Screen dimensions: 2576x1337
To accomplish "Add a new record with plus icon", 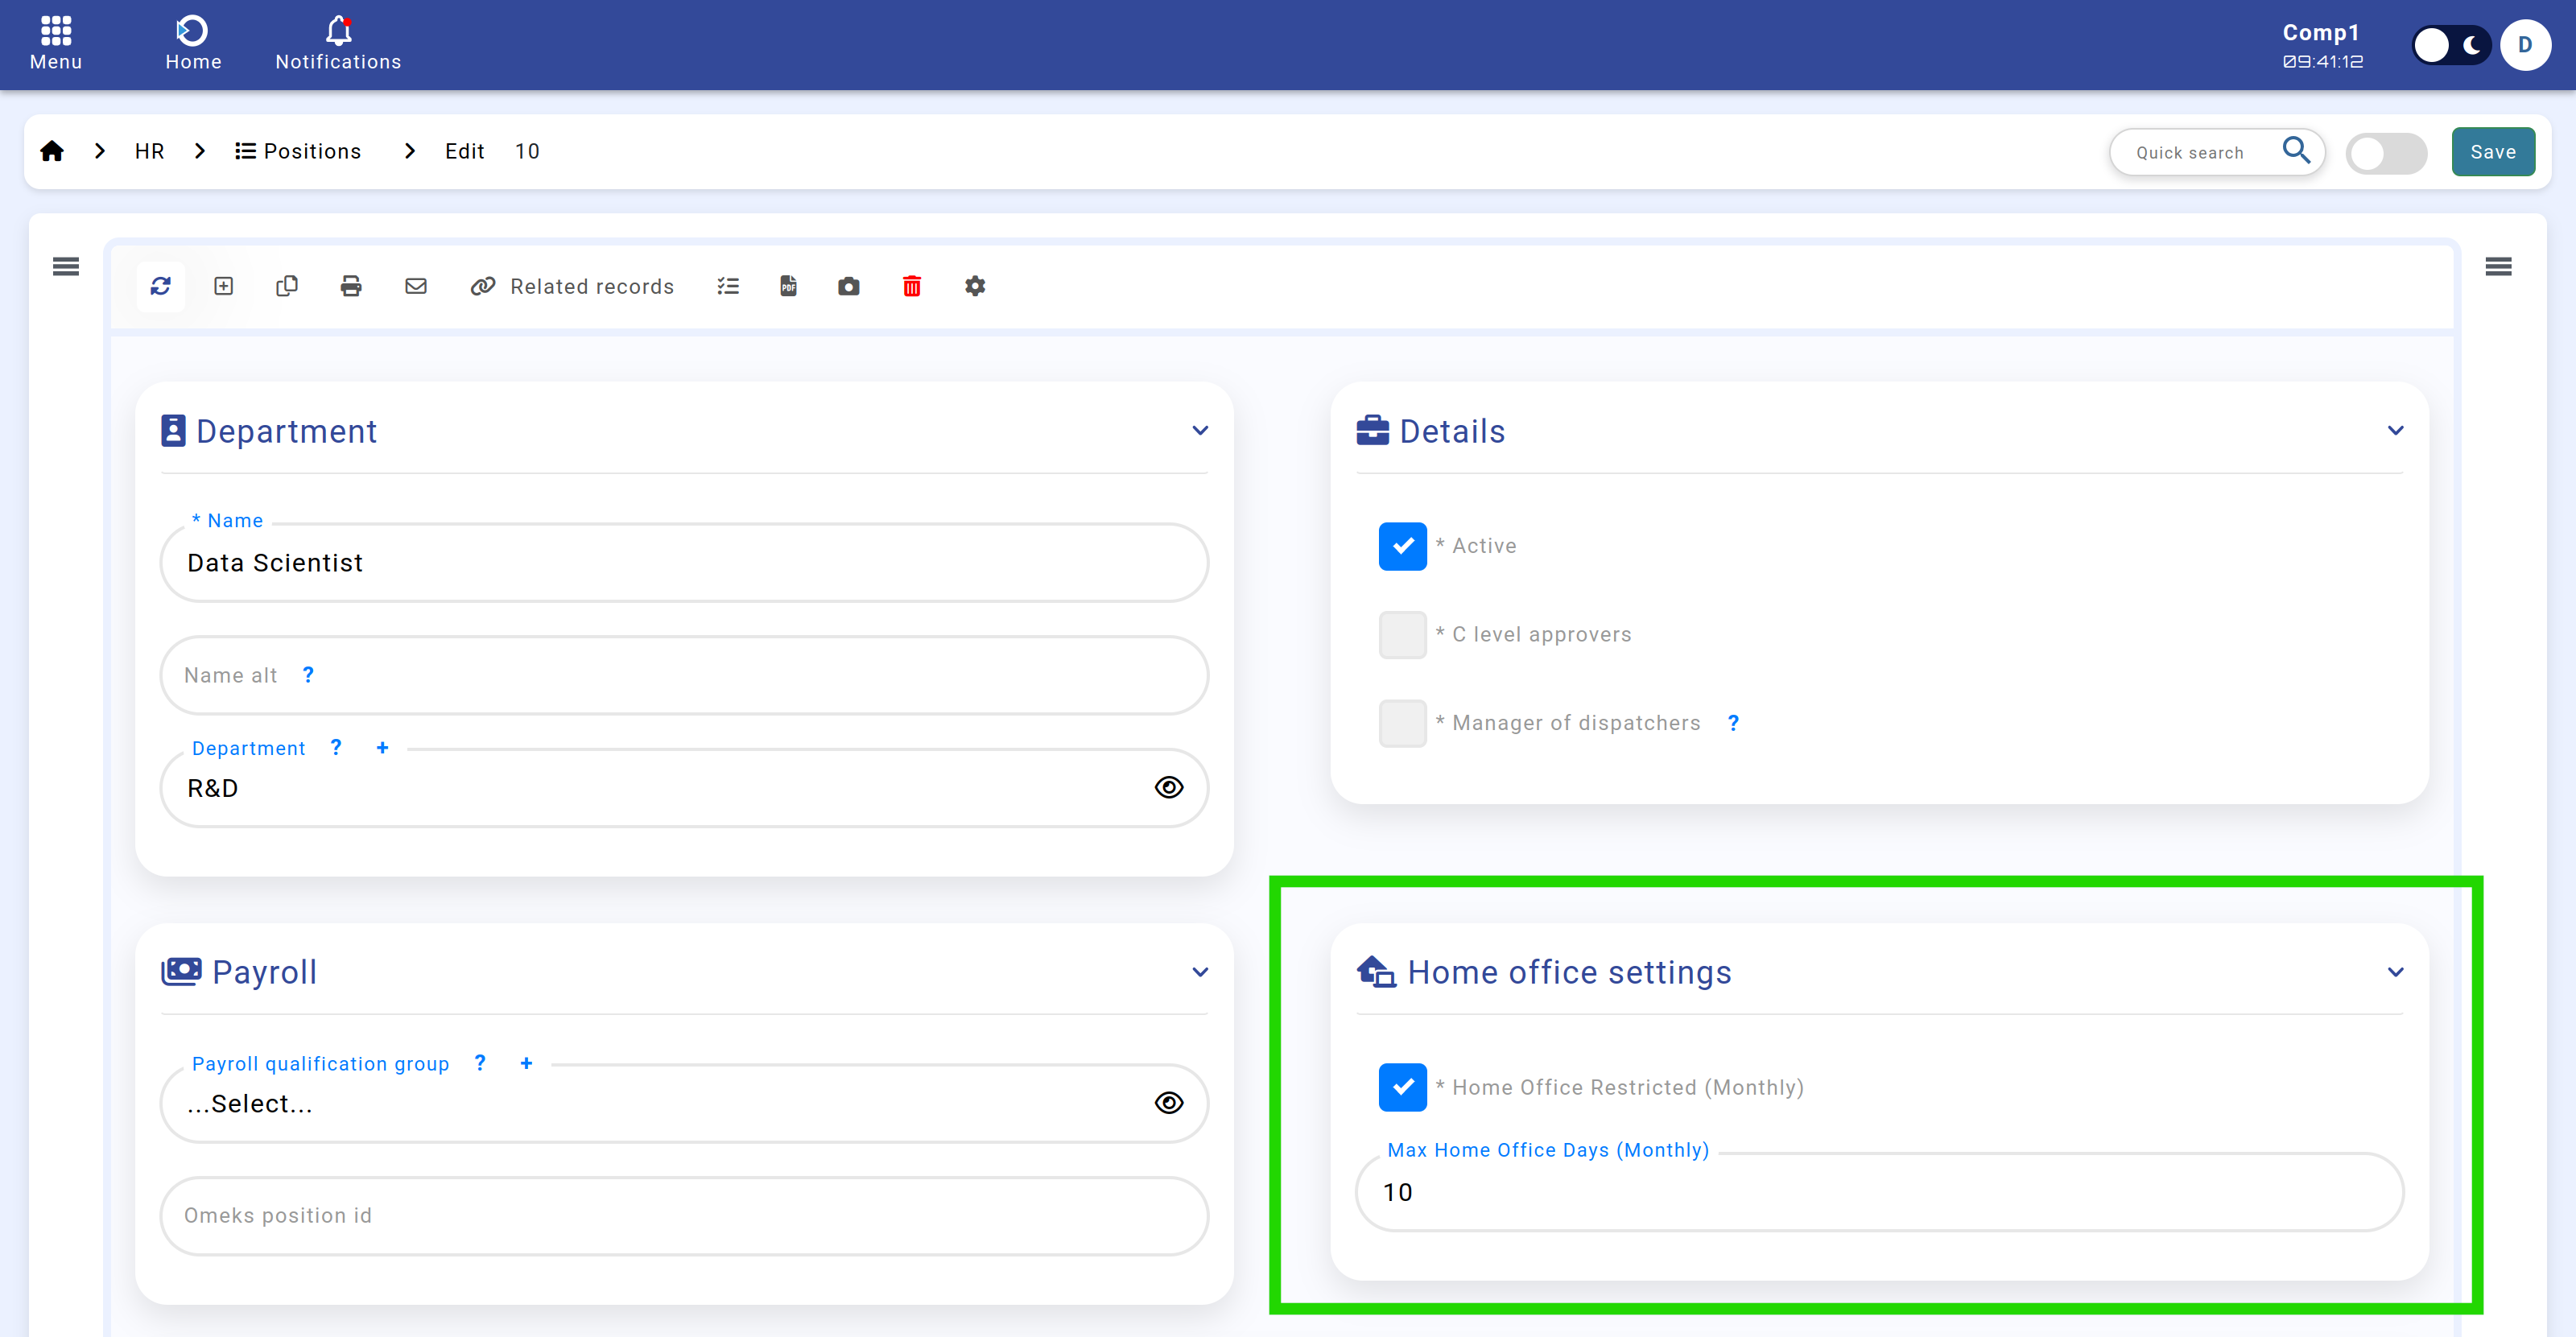I will (x=224, y=287).
